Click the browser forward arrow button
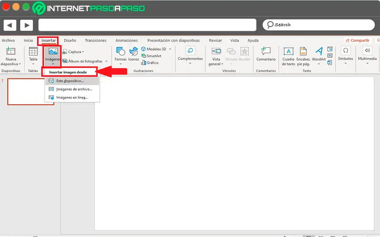Screen dimensions: 380x237 tap(27, 25)
